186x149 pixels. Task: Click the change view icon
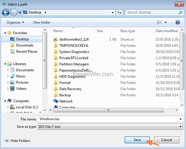click(159, 22)
